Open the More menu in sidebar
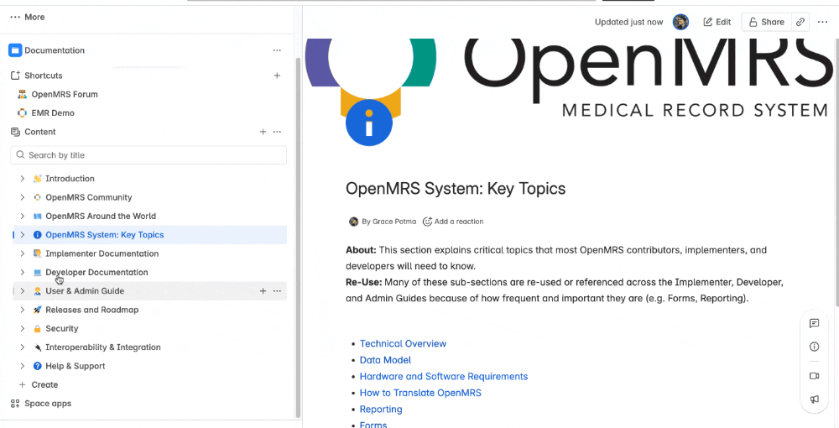 point(28,17)
